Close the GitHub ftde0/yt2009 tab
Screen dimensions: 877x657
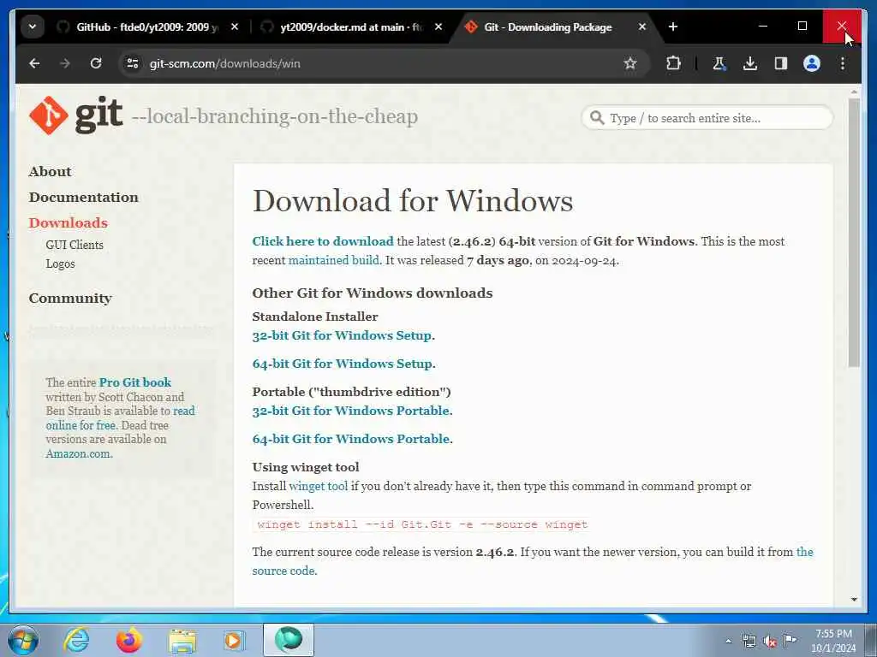pyautogui.click(x=235, y=27)
